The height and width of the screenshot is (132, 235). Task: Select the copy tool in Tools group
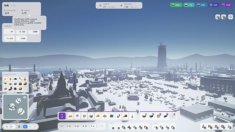tap(162, 127)
